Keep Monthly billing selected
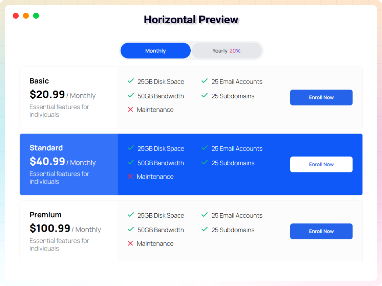 coord(155,50)
